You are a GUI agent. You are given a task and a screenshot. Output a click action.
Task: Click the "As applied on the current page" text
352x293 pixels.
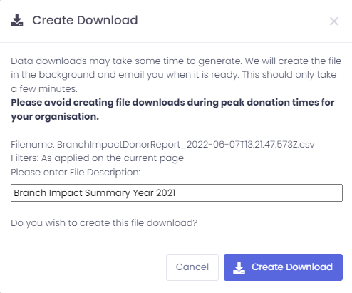click(x=113, y=158)
